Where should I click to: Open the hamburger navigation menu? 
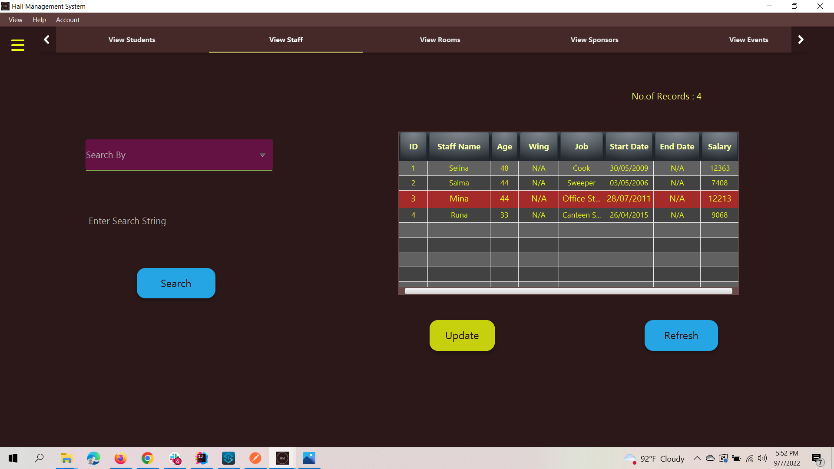(18, 45)
